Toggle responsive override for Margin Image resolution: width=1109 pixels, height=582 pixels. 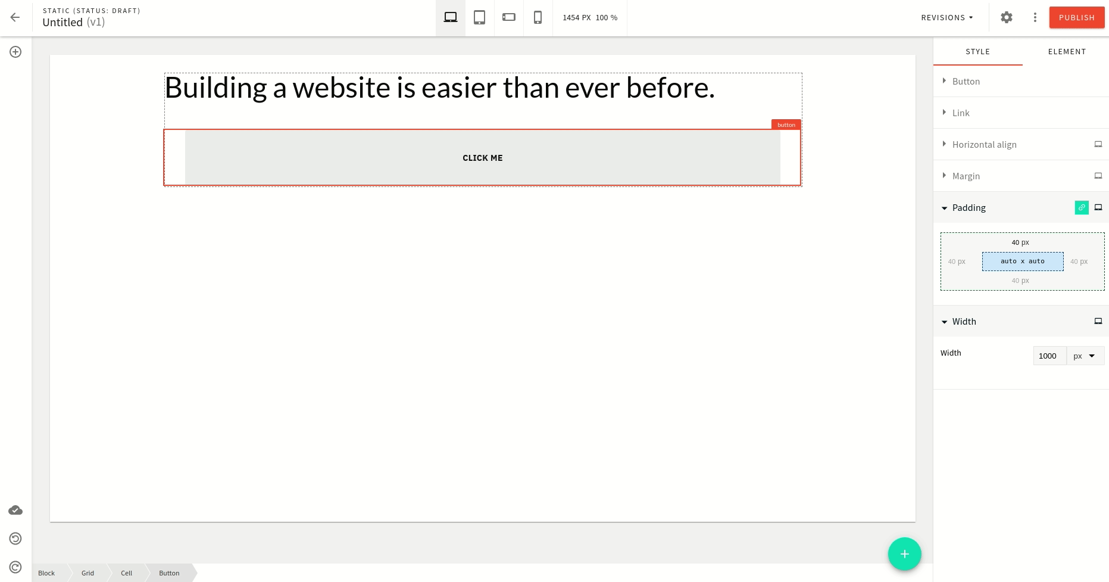1098,176
